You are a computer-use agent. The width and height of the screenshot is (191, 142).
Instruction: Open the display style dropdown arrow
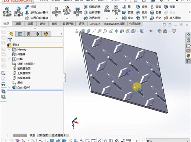point(146,31)
